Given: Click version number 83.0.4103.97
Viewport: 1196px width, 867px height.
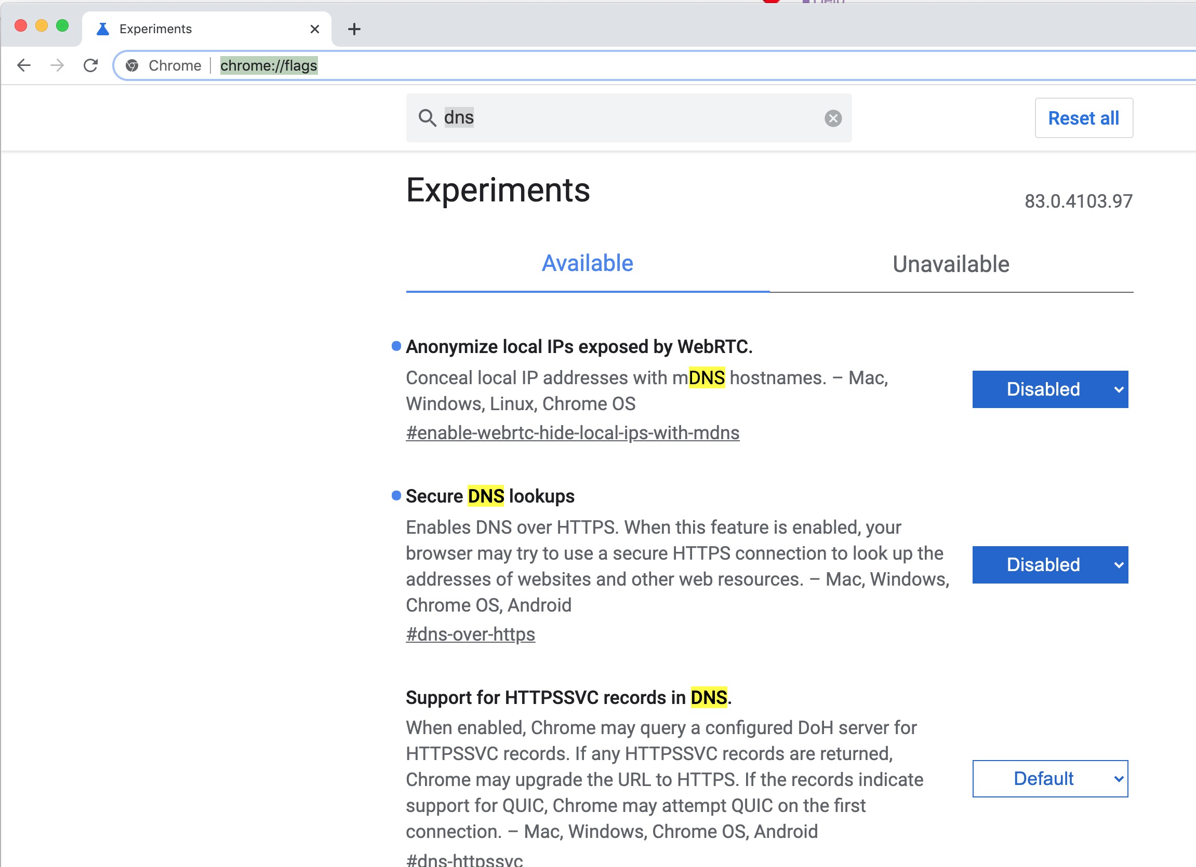Looking at the screenshot, I should (1079, 201).
